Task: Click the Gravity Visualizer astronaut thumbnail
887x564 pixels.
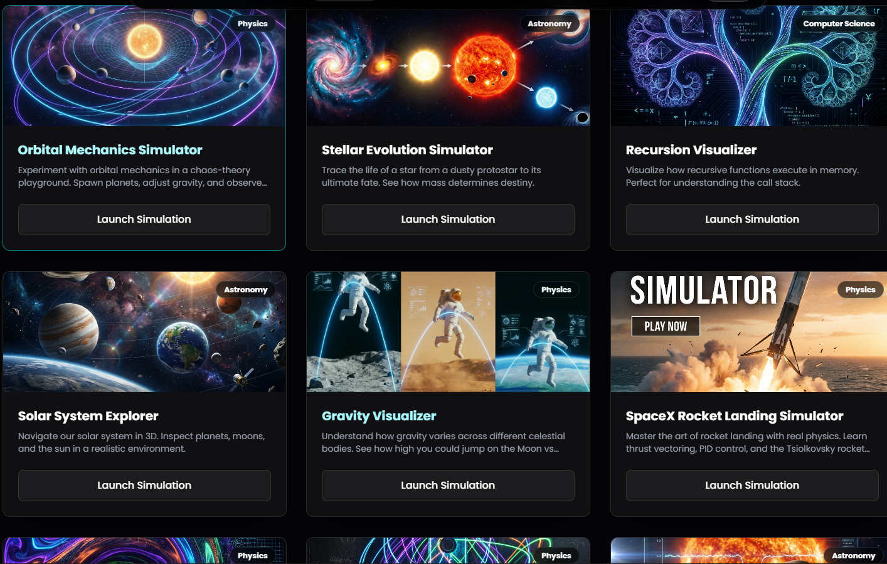Action: pyautogui.click(x=448, y=332)
